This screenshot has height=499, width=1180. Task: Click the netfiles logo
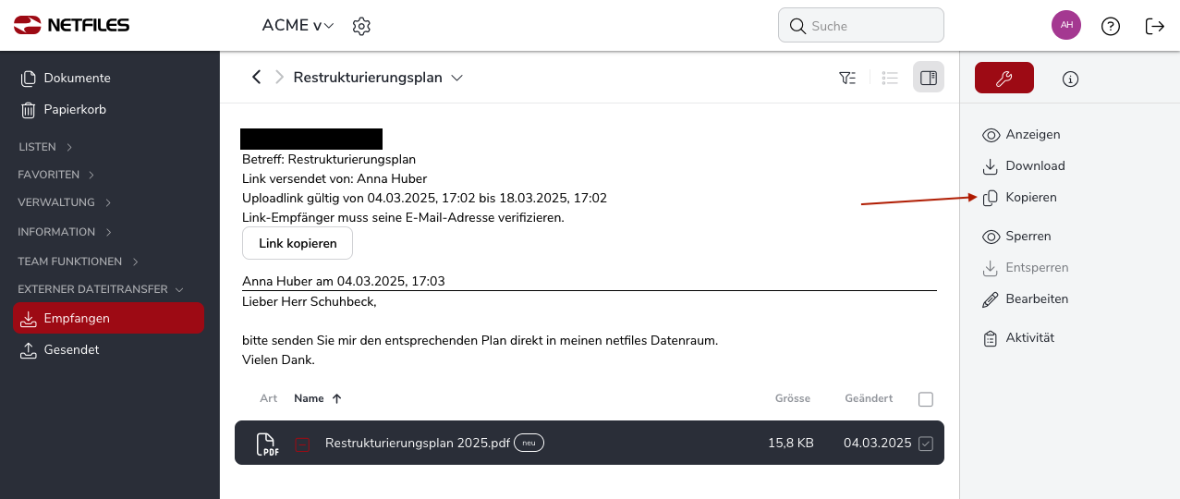click(71, 25)
